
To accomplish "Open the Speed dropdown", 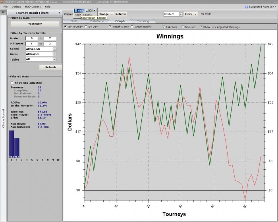I will 54,49.
